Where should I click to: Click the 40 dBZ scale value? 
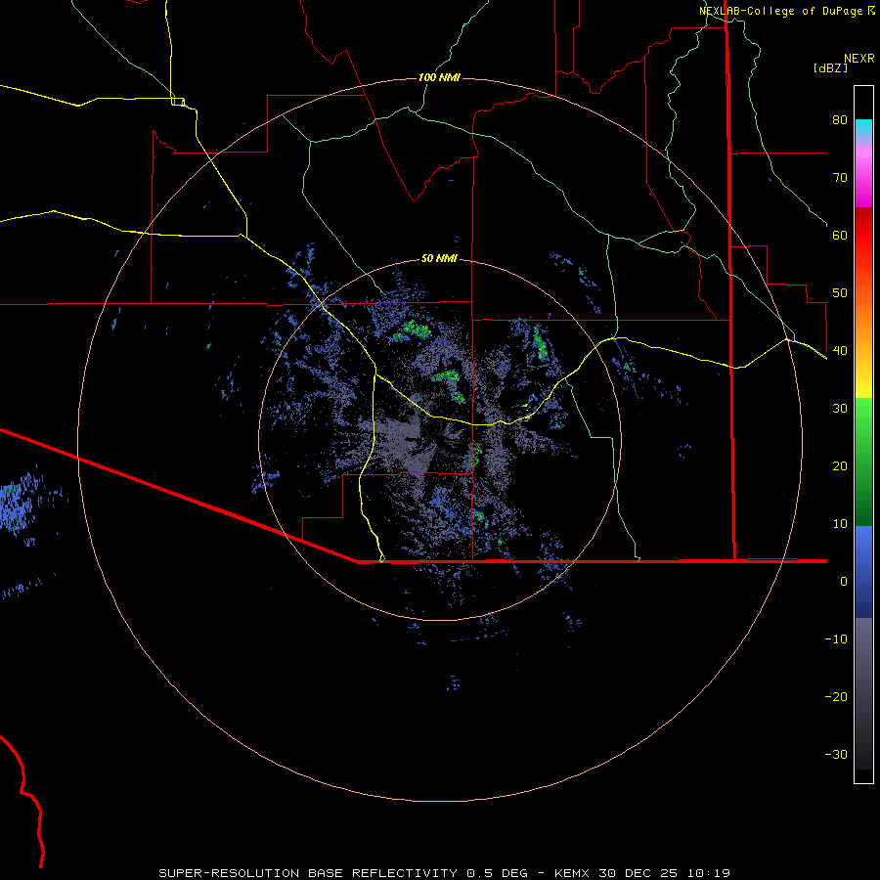(x=840, y=350)
